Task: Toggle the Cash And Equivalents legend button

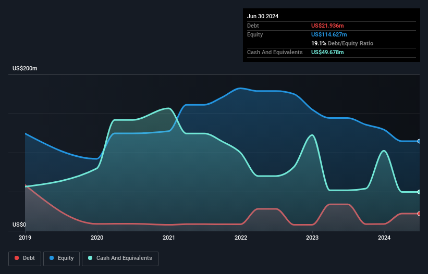Action: coord(120,258)
